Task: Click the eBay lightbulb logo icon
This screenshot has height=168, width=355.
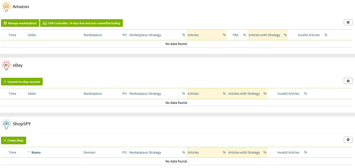Action: tap(6, 66)
